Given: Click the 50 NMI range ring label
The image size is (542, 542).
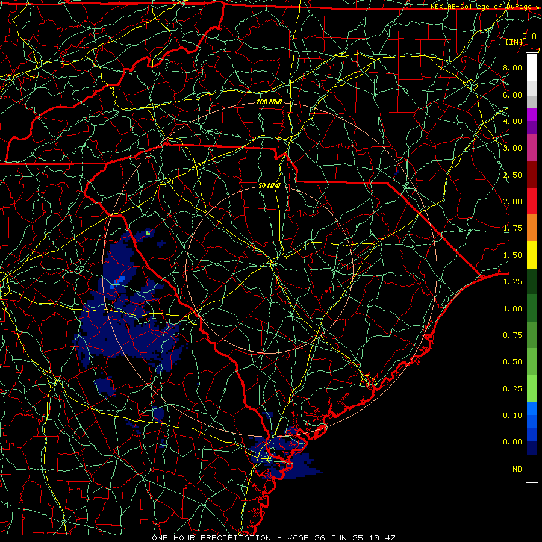Looking at the screenshot, I should click(x=269, y=185).
